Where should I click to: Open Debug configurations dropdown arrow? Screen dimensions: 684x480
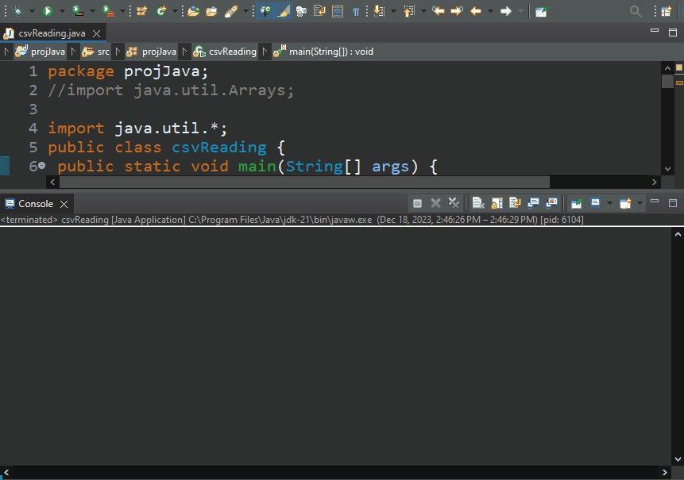[32, 11]
